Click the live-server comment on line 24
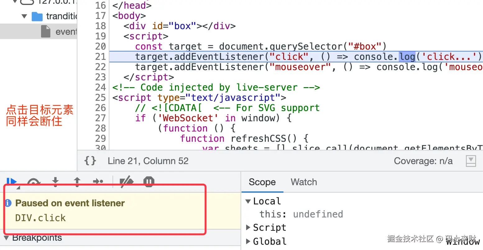The height and width of the screenshot is (250, 483). 216,87
